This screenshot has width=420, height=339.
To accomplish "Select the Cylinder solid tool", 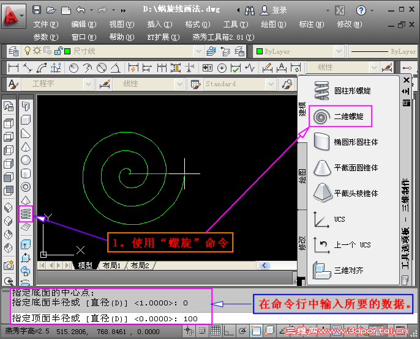I will click(x=26, y=173).
